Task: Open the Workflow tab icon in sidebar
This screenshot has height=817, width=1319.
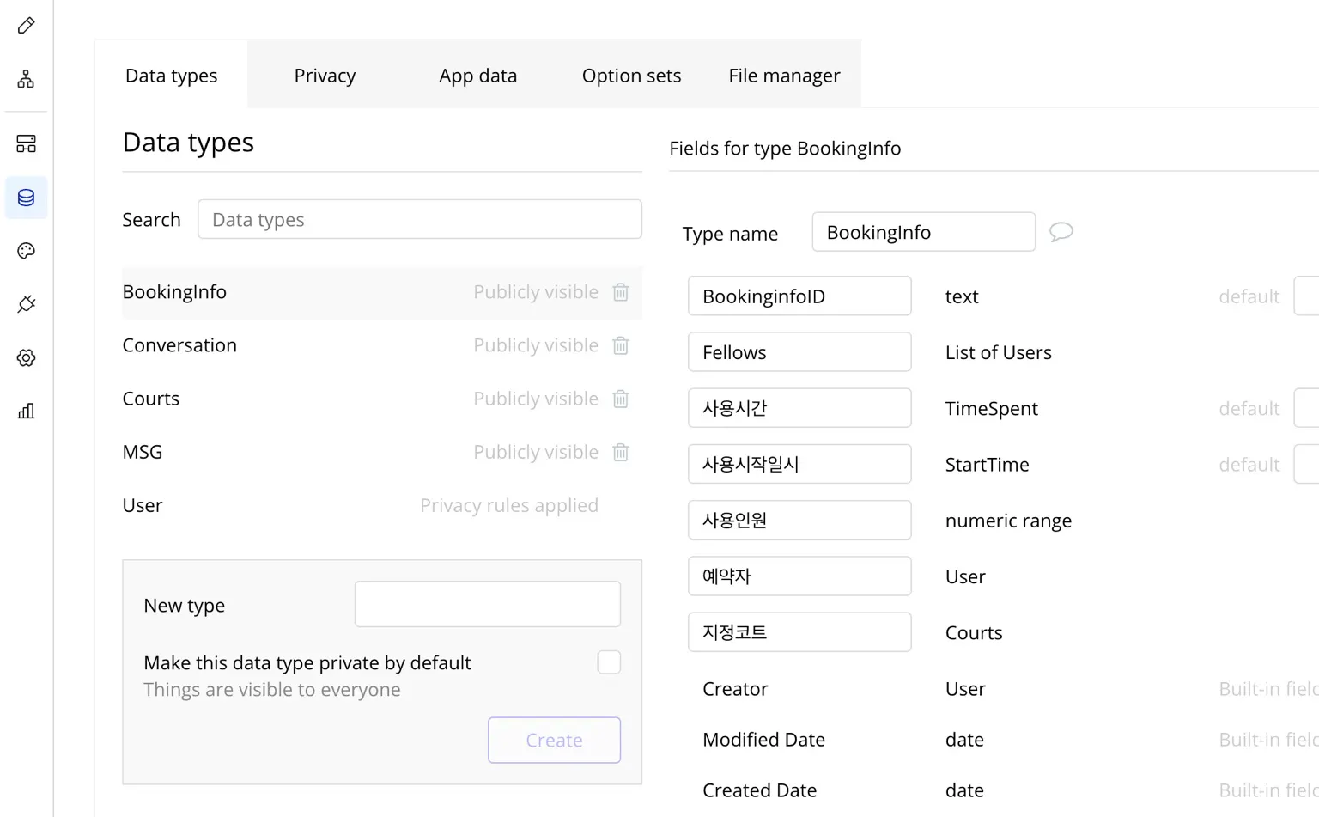Action: tap(27, 80)
